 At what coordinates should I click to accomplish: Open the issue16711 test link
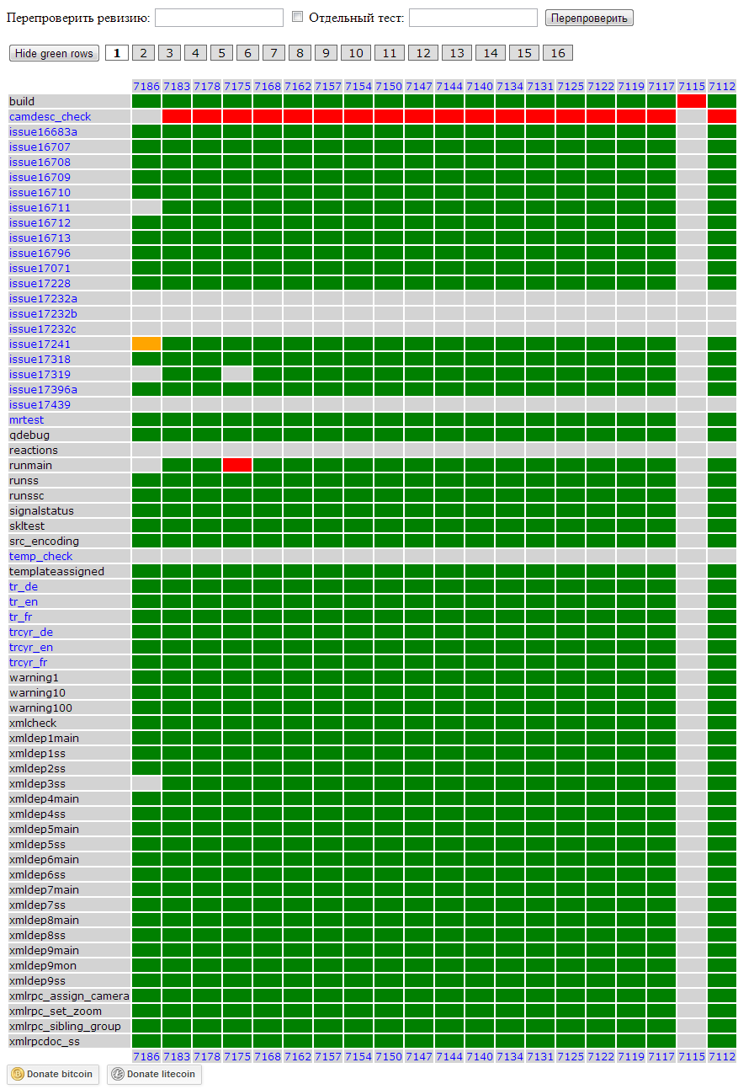coord(40,207)
